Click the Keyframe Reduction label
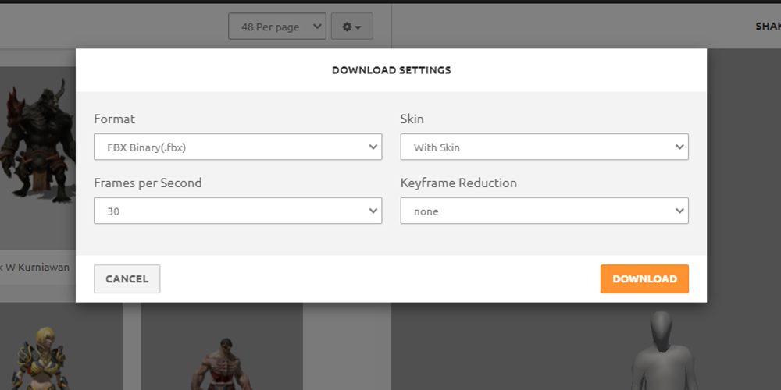Screen dimensions: 781x390 coord(458,183)
